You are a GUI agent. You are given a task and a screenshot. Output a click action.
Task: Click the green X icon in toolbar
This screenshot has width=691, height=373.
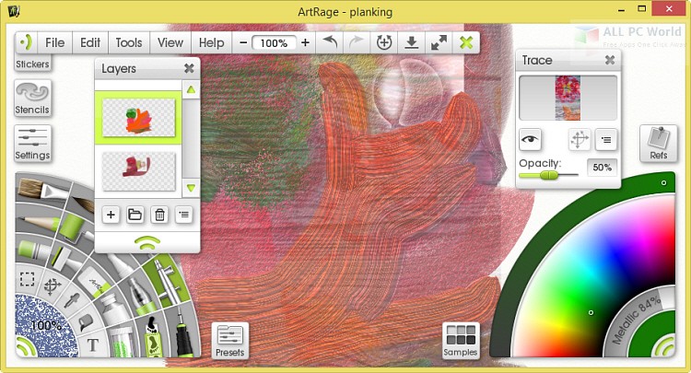coord(466,42)
